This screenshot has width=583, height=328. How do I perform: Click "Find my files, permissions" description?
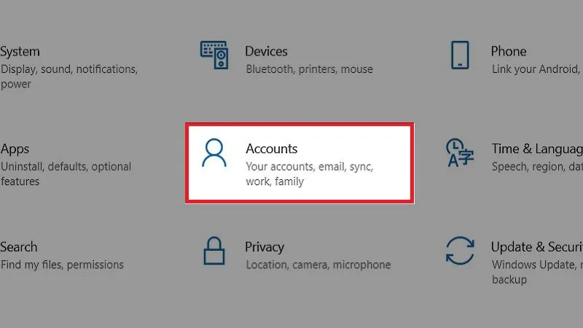coord(62,265)
